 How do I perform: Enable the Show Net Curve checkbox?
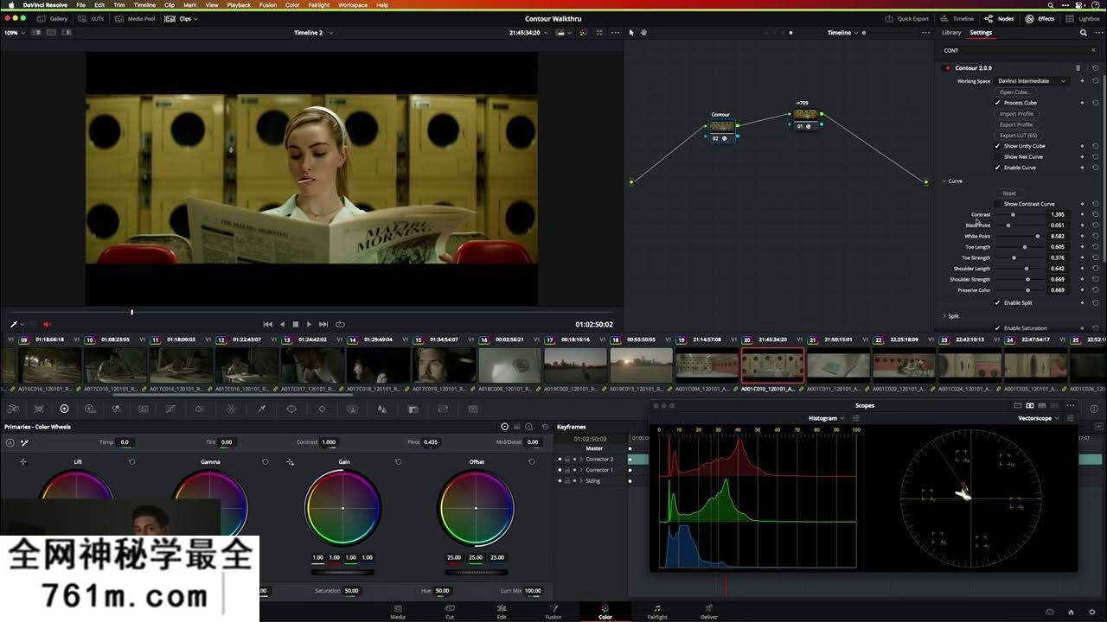pyautogui.click(x=997, y=156)
